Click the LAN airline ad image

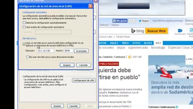point(171,80)
